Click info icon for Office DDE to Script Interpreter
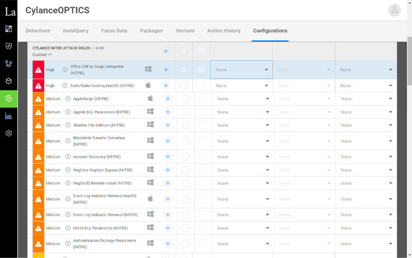This screenshot has height=258, width=412. pos(65,70)
